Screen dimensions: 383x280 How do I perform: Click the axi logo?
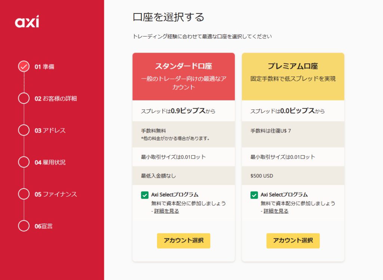[x=27, y=22]
